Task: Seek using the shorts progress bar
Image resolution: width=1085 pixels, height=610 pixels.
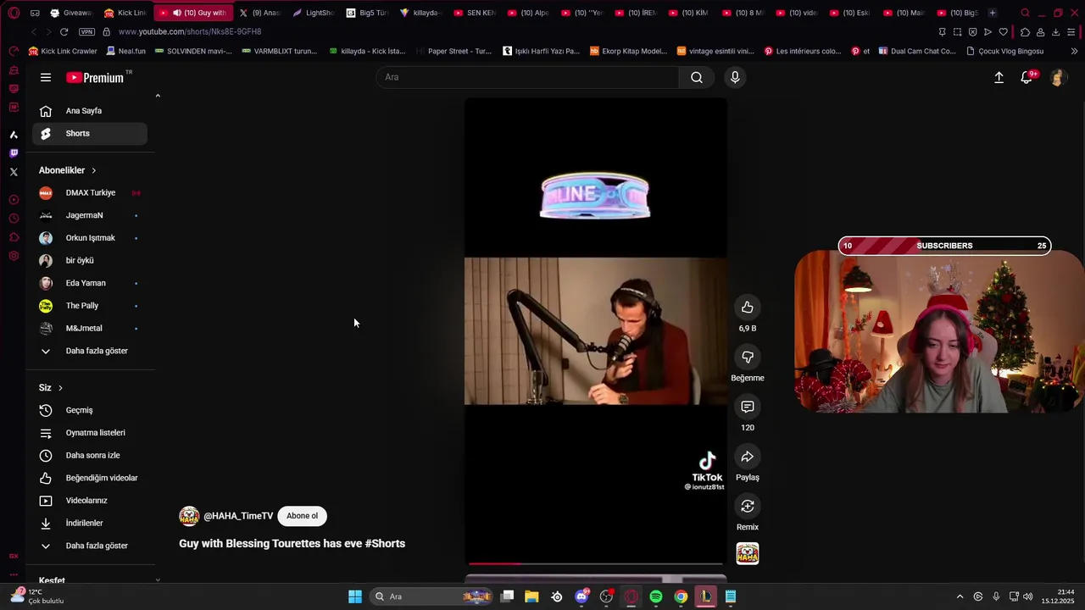Action: [x=596, y=563]
